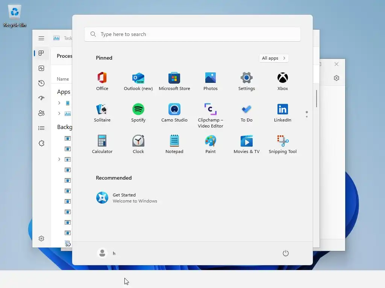The width and height of the screenshot is (385, 288).
Task: Go to next pinned apps page dots
Action: click(x=307, y=114)
